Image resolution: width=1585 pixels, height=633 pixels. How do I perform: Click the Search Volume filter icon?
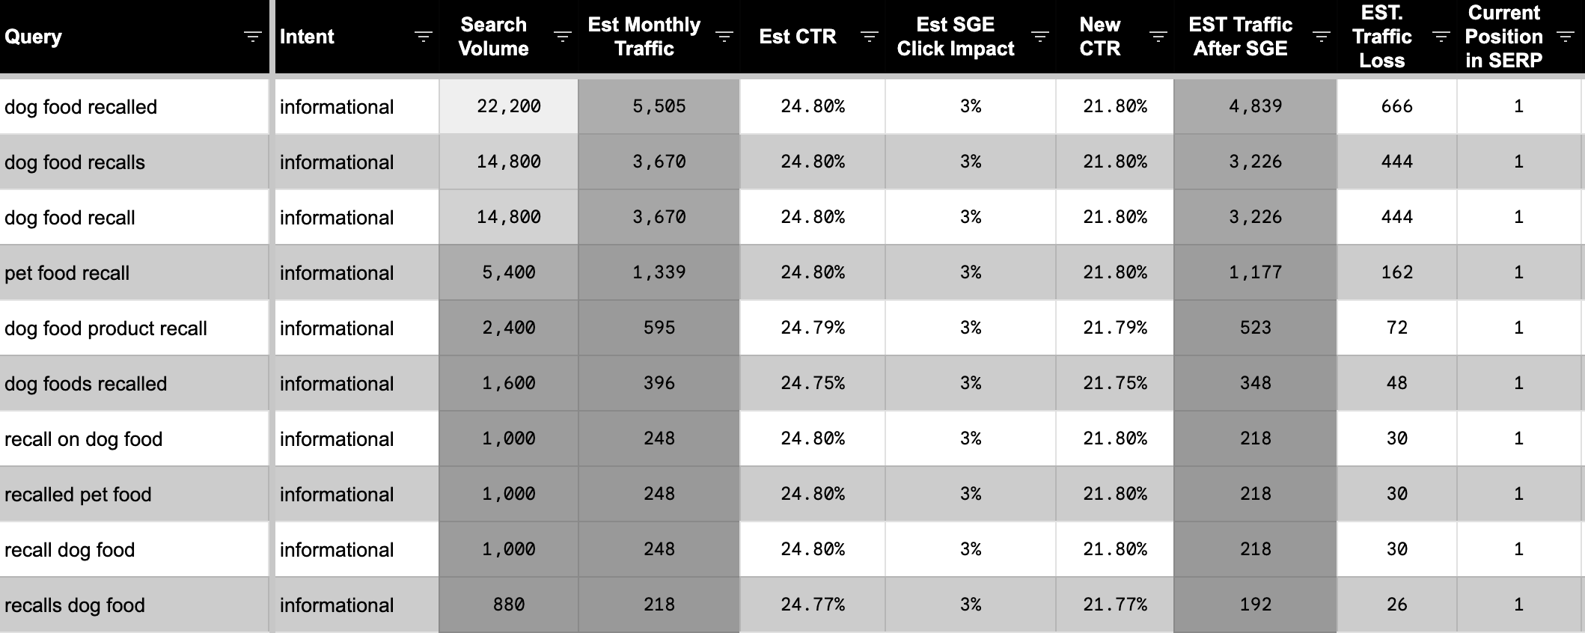pos(562,37)
